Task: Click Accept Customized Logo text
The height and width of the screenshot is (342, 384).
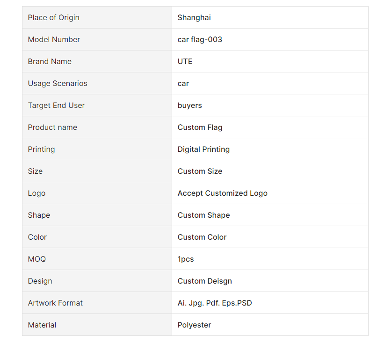Action: tap(222, 193)
